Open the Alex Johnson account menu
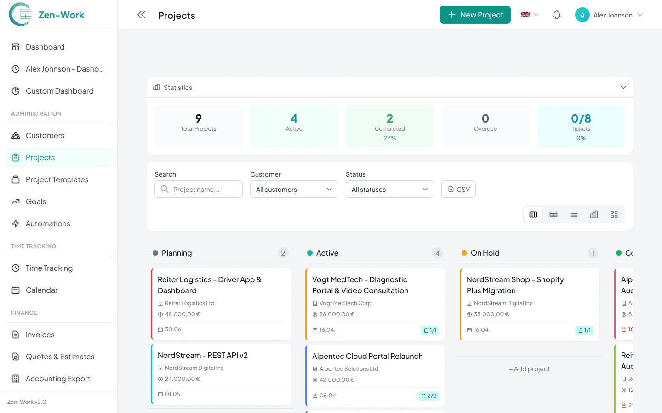 608,15
